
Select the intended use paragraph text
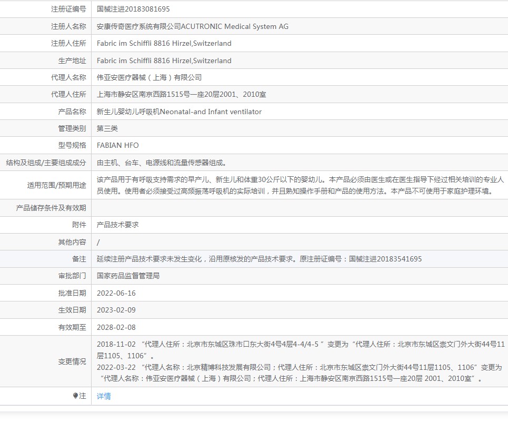point(300,185)
